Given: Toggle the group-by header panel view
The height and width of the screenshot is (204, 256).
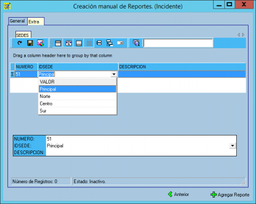Looking at the screenshot, I should [58, 43].
